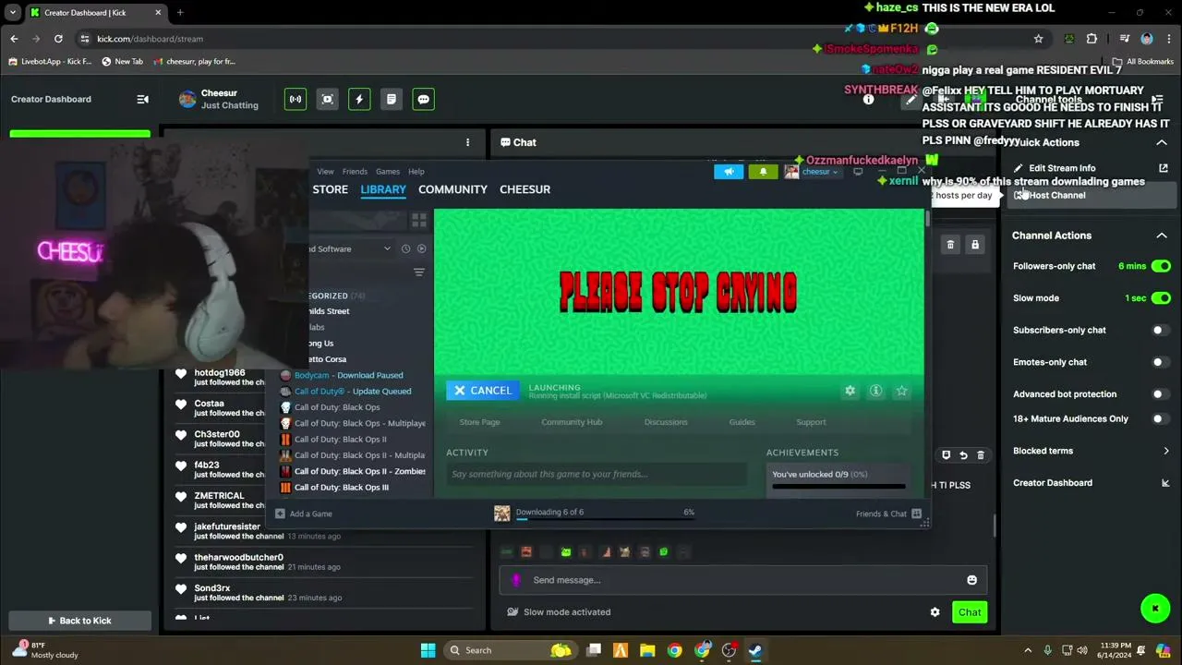
Task: Reload the Kick dashboard page
Action: (58, 39)
